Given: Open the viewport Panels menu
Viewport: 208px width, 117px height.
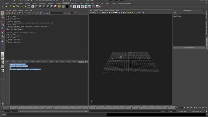Looking at the screenshot, I should click(118, 11).
